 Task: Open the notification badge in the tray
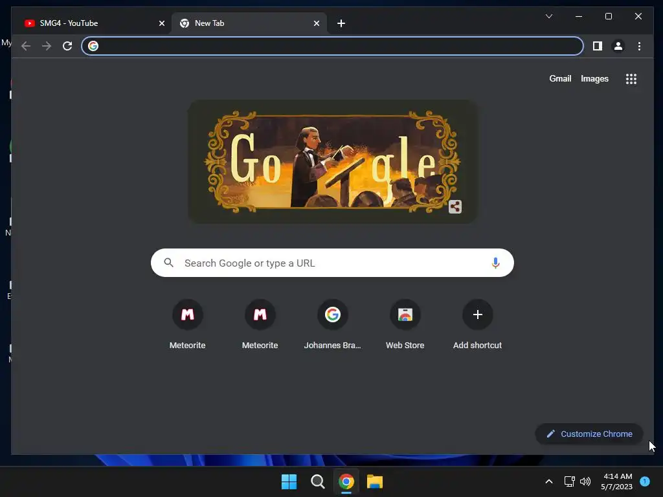click(645, 481)
